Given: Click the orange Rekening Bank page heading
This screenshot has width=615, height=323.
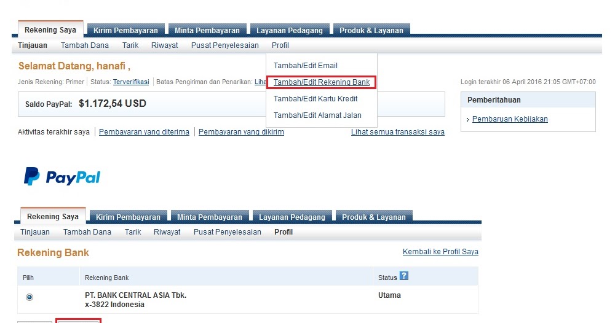Looking at the screenshot, I should (x=53, y=252).
